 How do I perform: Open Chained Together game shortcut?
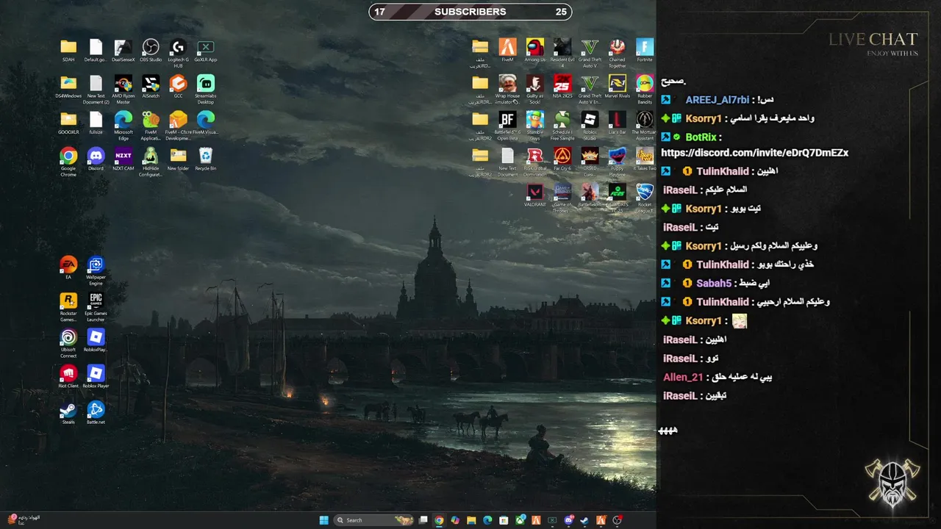pyautogui.click(x=618, y=52)
